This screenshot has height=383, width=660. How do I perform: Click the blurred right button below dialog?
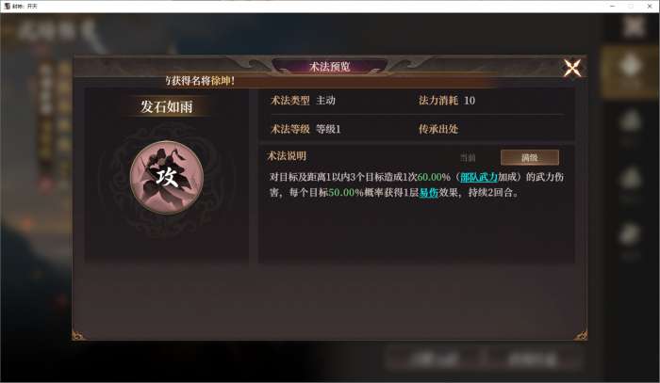coord(532,359)
